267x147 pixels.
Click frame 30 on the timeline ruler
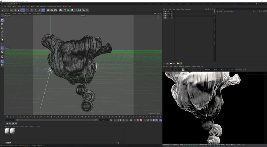click(x=58, y=116)
